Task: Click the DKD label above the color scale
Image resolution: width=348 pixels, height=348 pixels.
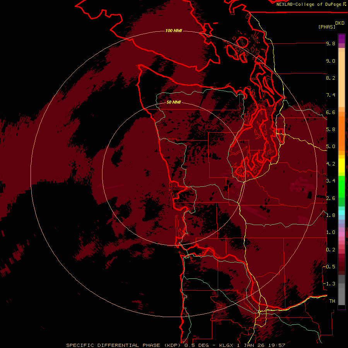Action: (340, 23)
